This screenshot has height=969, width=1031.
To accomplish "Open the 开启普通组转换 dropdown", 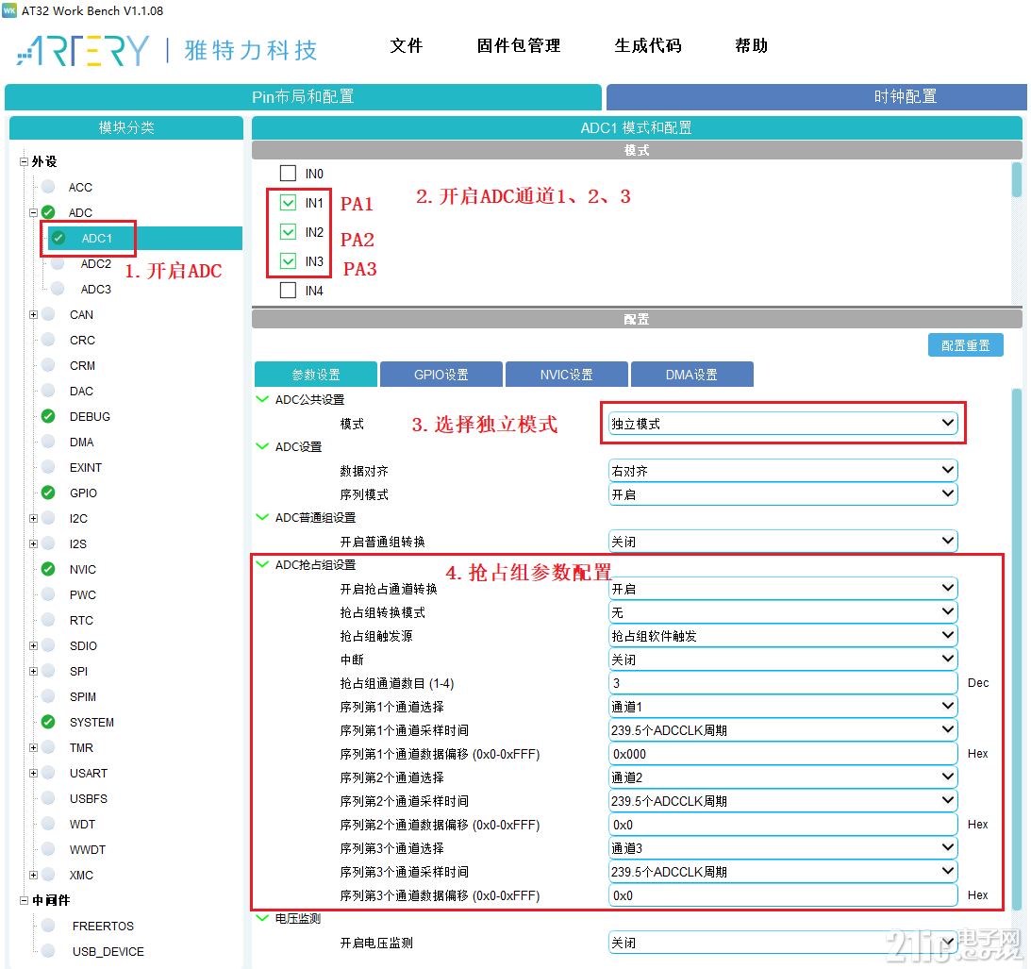I will pos(783,542).
